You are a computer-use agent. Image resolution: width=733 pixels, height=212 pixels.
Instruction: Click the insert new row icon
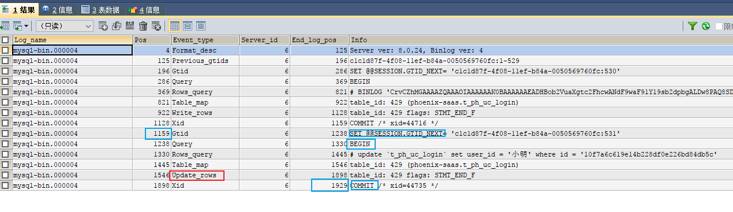tap(103, 26)
